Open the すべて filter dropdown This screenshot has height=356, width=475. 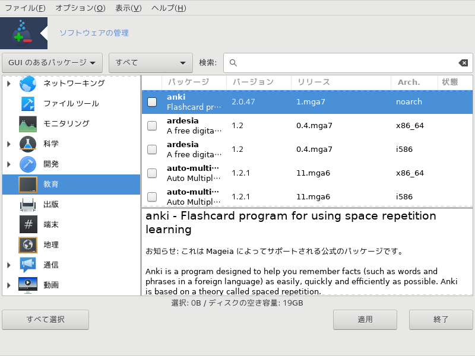point(151,63)
